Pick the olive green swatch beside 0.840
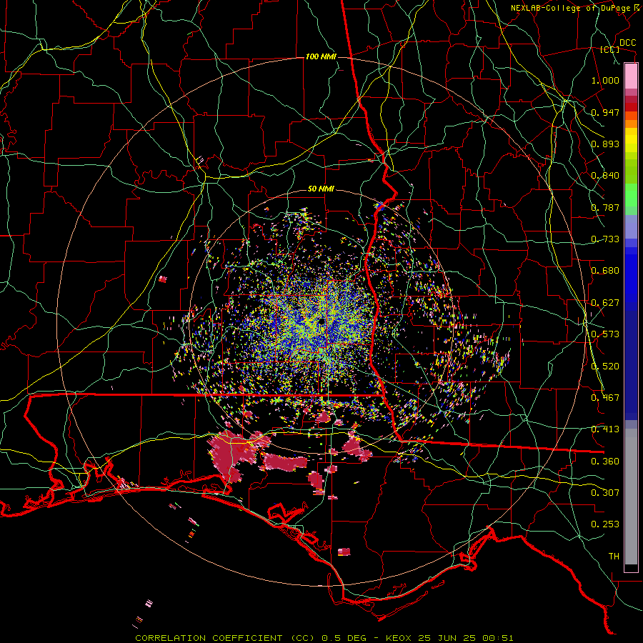643x643 pixels. click(x=631, y=171)
